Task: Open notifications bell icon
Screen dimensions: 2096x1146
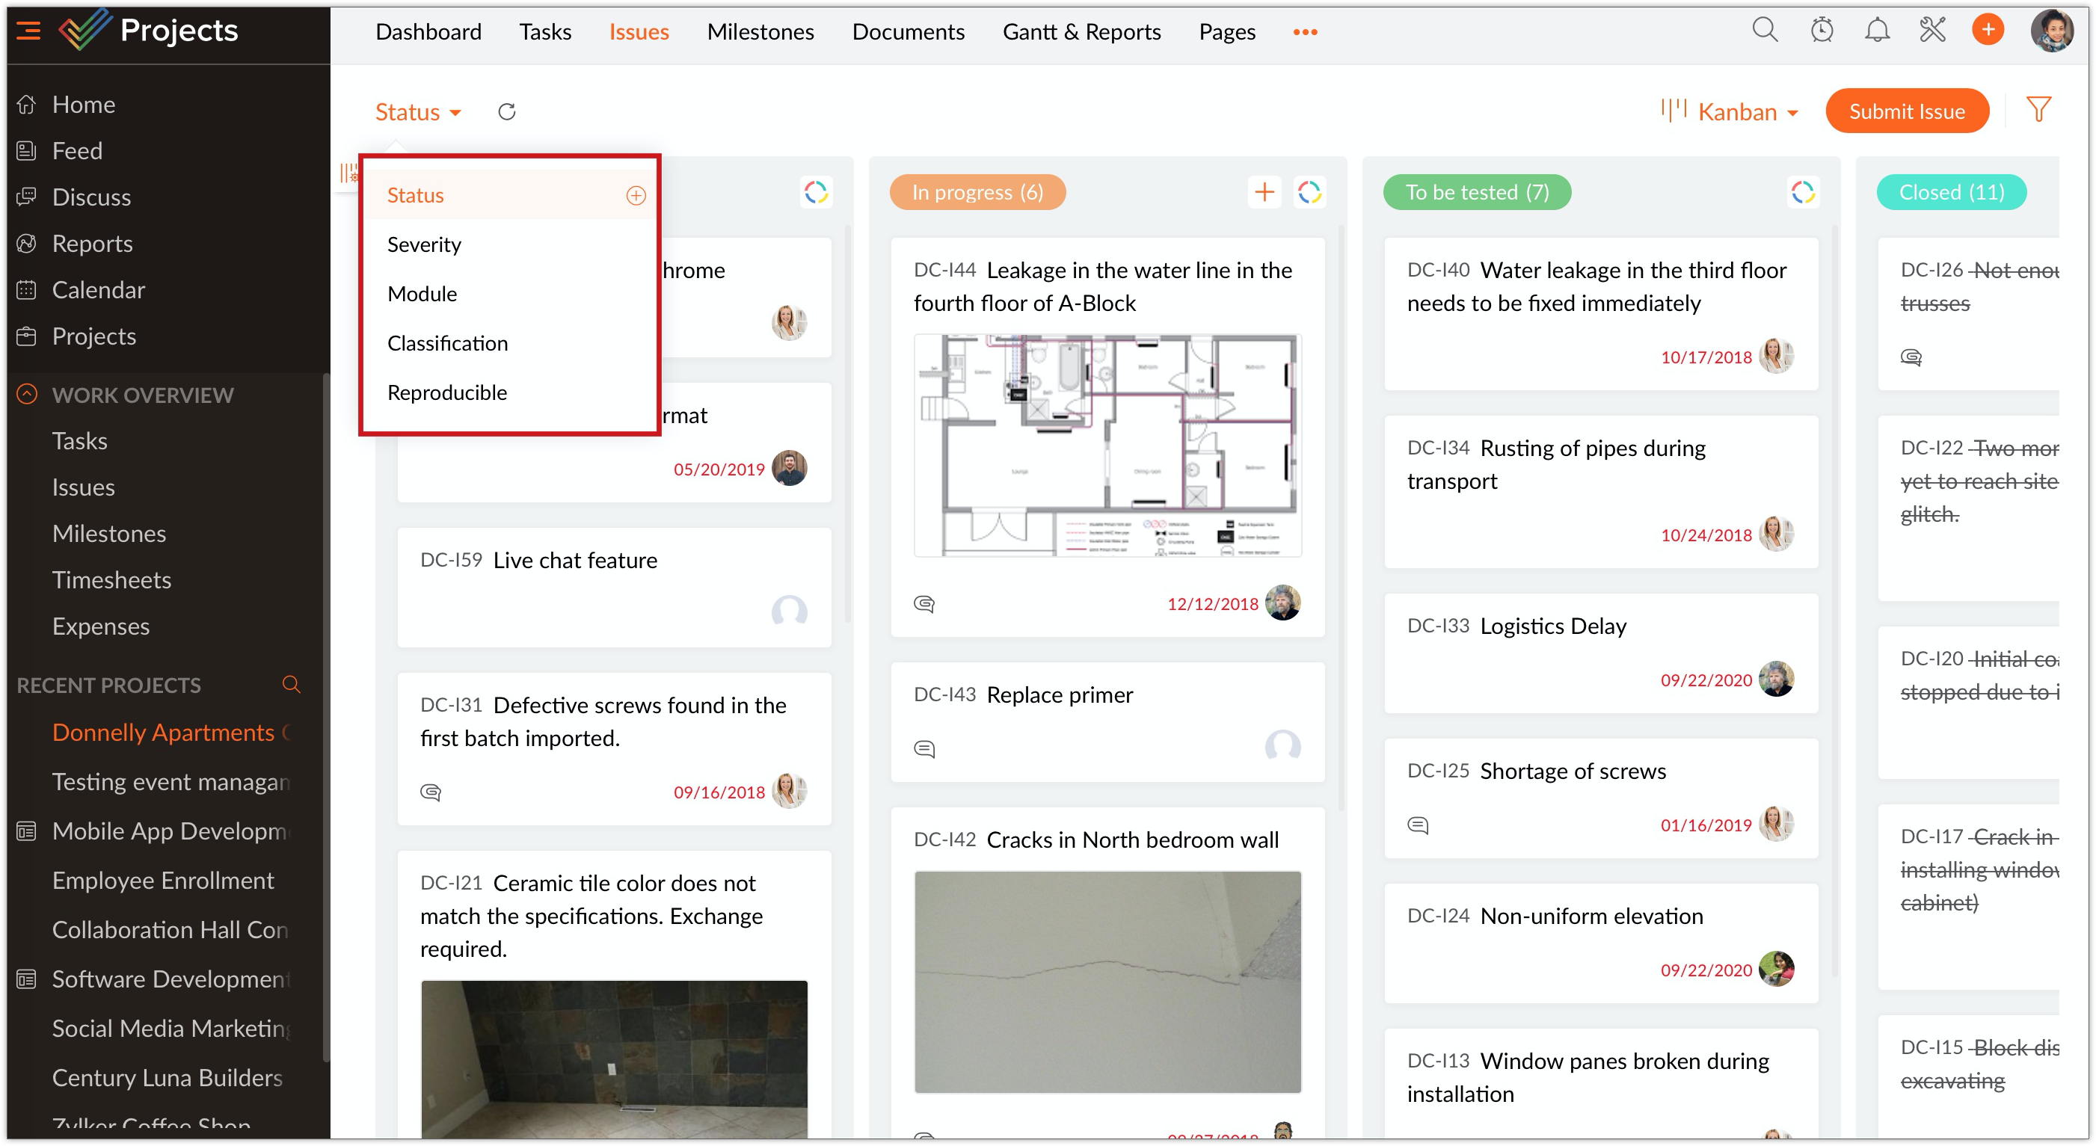Action: point(1876,31)
